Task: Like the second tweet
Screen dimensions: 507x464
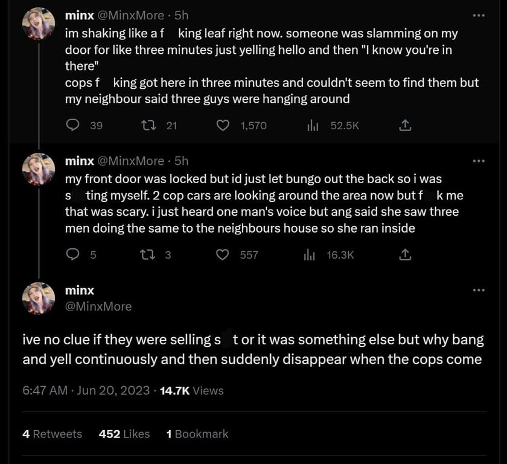Action: [x=223, y=254]
